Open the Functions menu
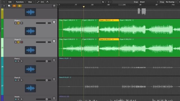Screen dimensions: 180x101 click(21, 2)
